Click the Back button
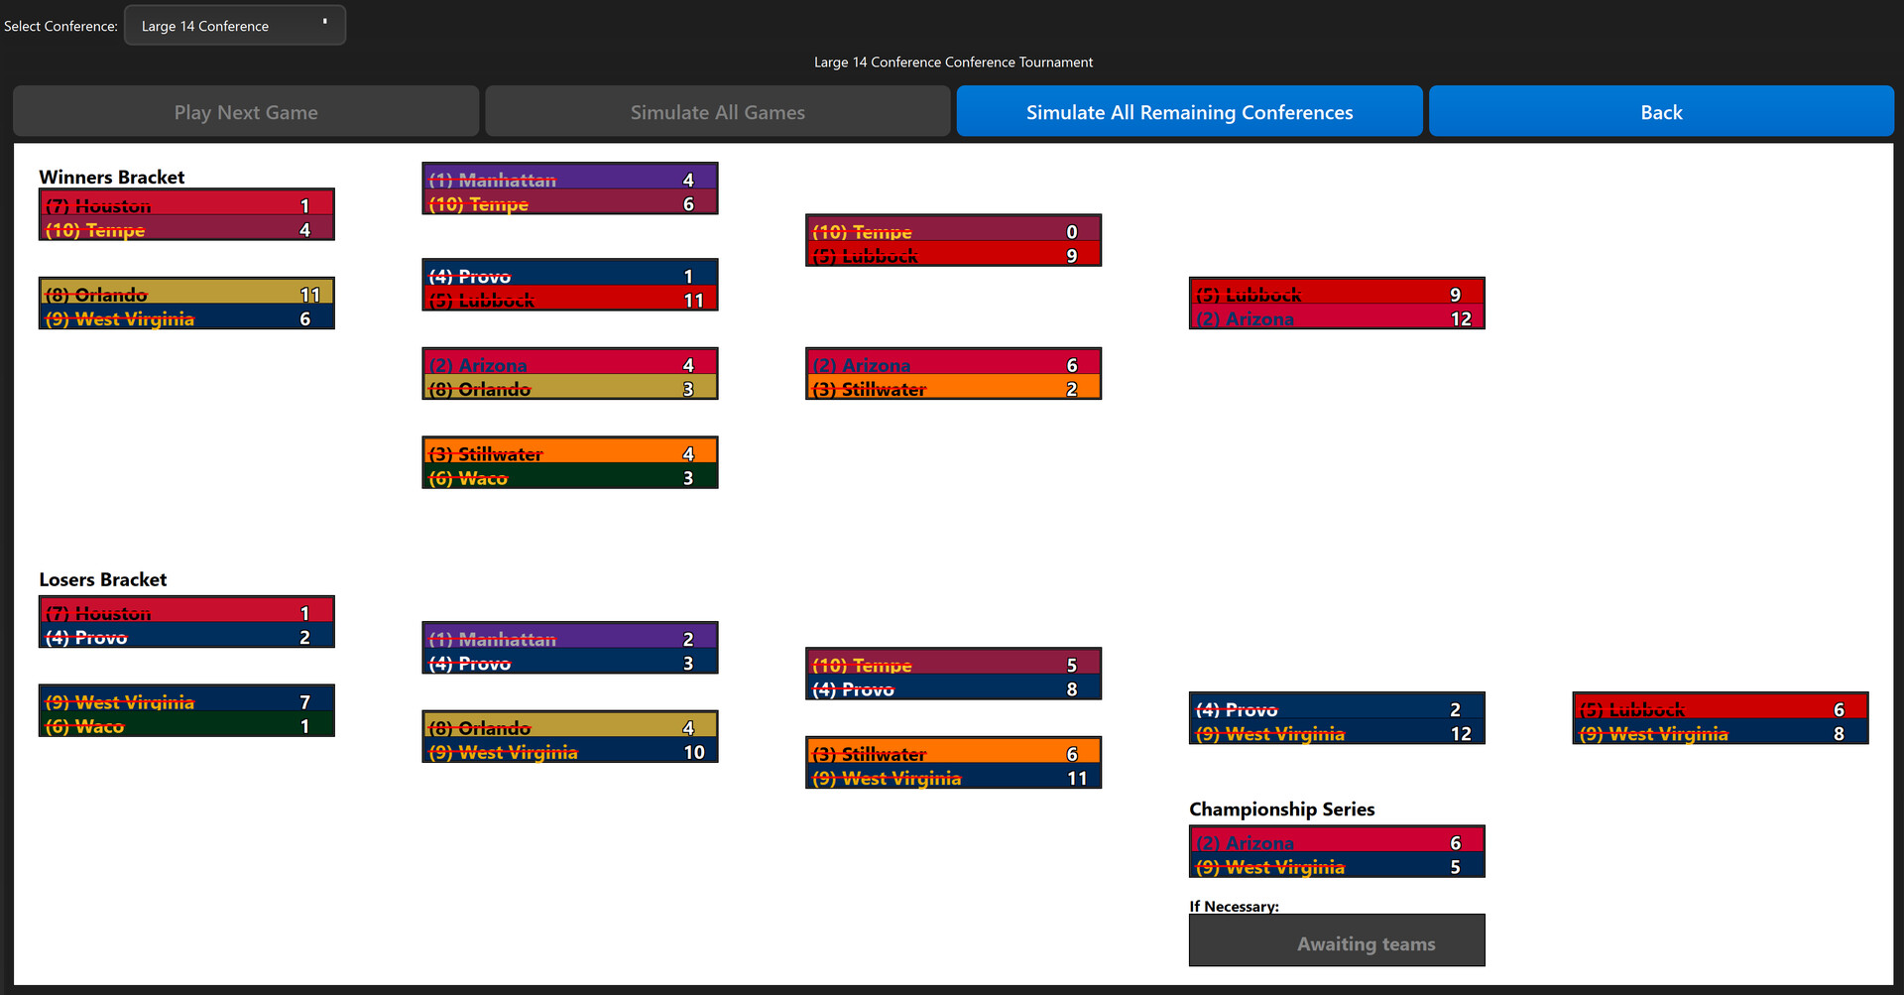 [x=1661, y=111]
